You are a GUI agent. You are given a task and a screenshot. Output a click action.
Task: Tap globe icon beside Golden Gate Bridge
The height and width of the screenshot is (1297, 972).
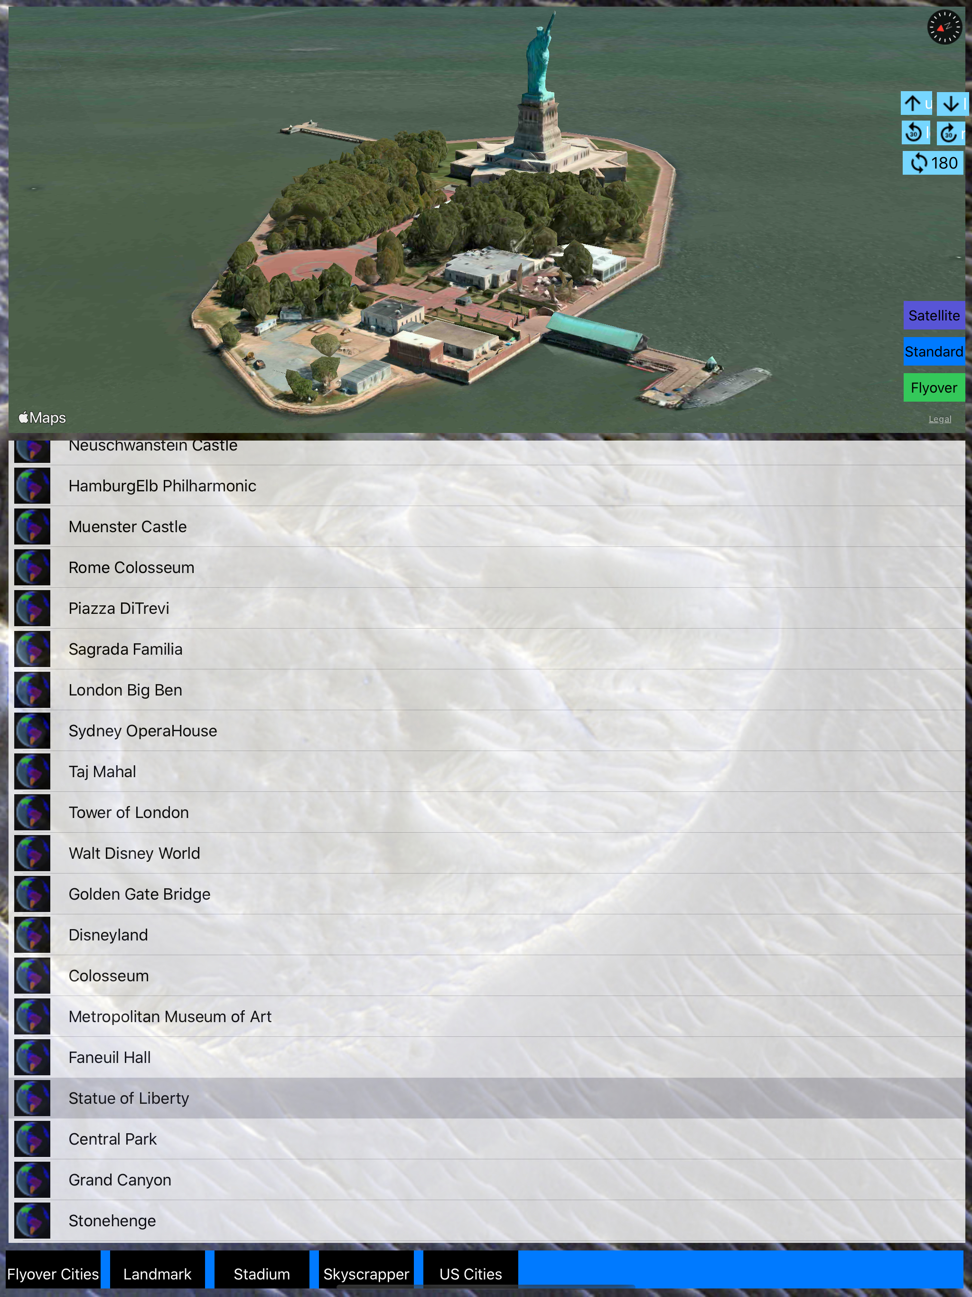coord(32,894)
